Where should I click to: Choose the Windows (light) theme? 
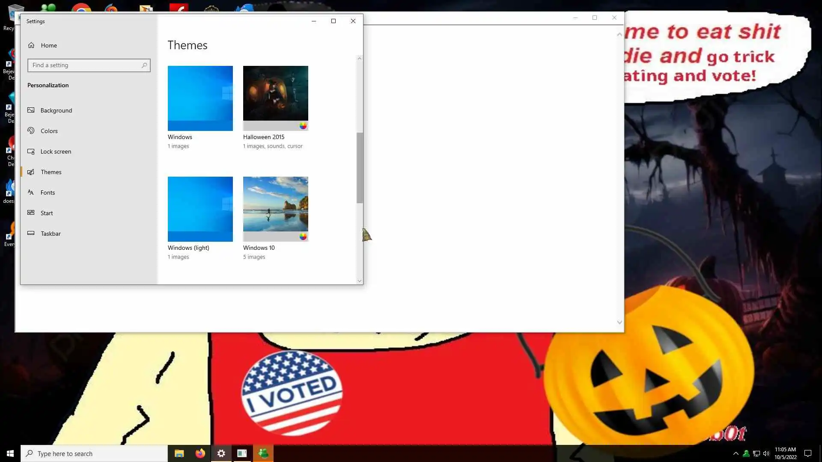[x=200, y=209]
